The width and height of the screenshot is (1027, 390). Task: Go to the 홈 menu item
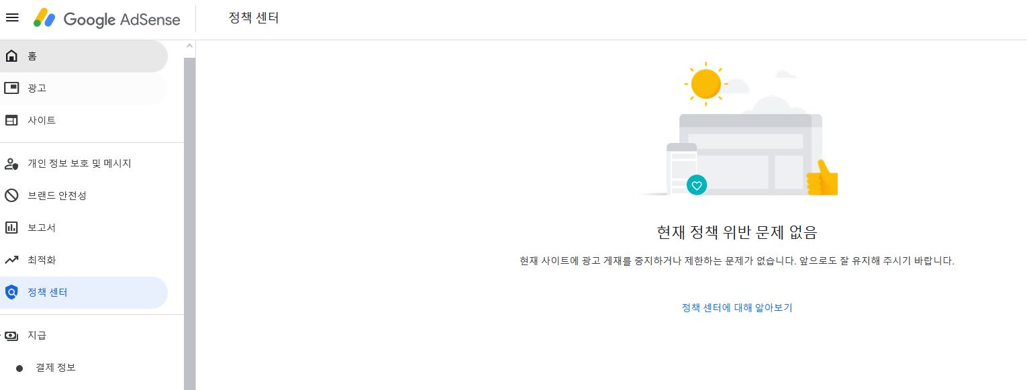point(84,56)
